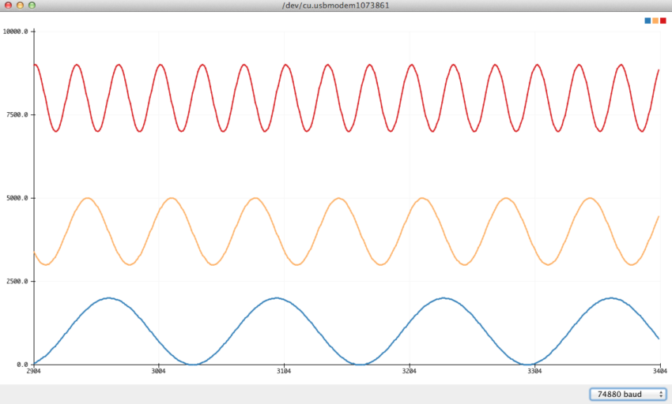Maximize the window with green button
The width and height of the screenshot is (672, 404).
32,6
